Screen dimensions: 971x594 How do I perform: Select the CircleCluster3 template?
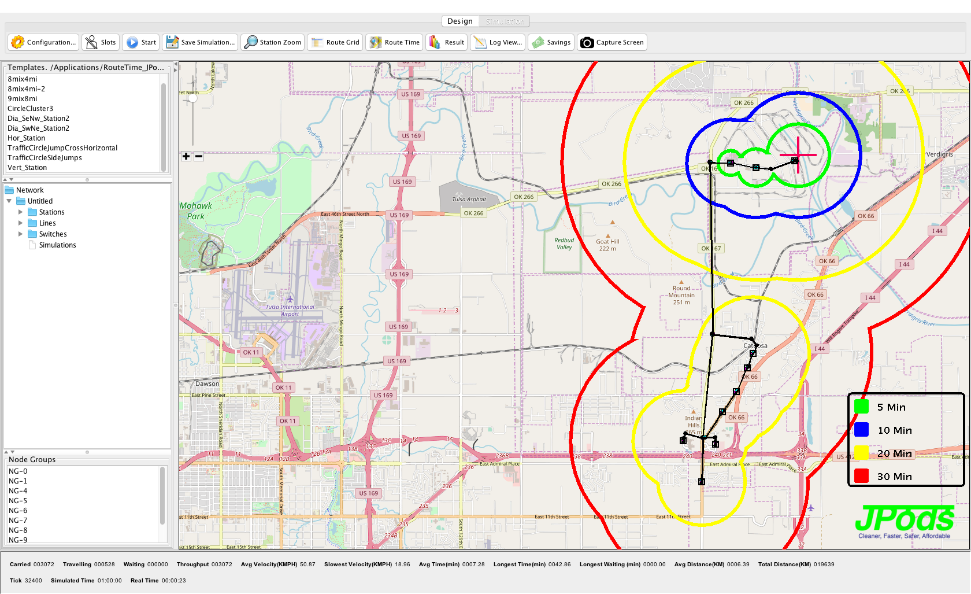click(30, 109)
